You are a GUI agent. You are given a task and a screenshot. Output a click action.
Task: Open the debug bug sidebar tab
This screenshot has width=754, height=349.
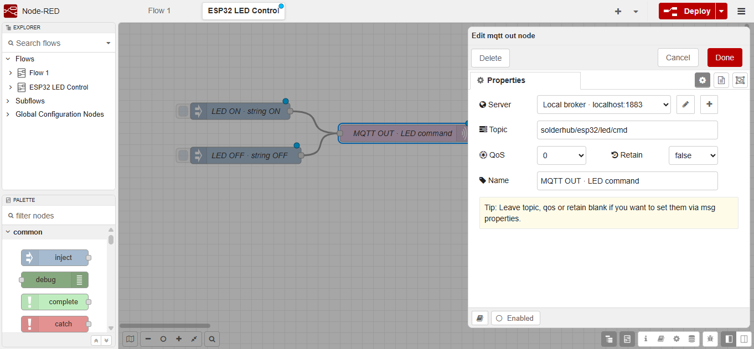coord(710,338)
